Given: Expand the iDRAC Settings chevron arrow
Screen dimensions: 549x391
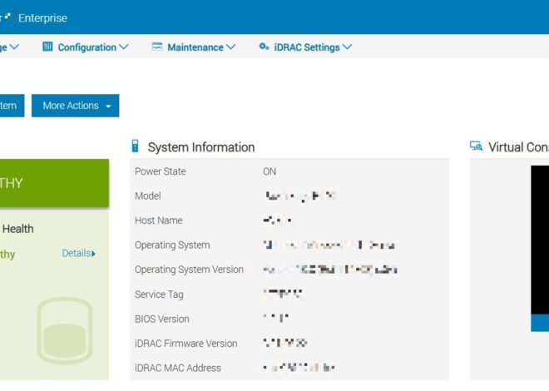Looking at the screenshot, I should click(x=348, y=47).
